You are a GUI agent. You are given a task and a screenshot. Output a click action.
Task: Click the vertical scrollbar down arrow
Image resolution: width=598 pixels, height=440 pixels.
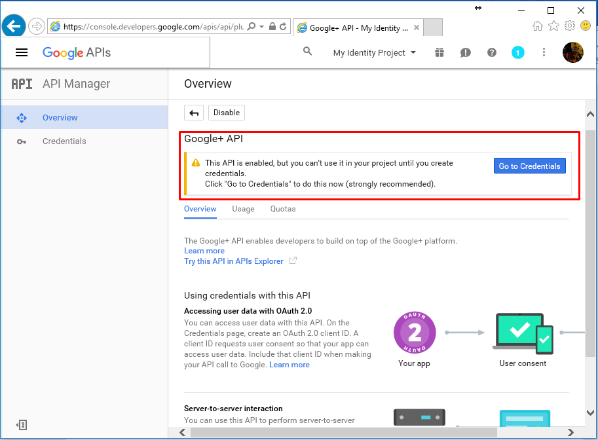tap(590, 413)
